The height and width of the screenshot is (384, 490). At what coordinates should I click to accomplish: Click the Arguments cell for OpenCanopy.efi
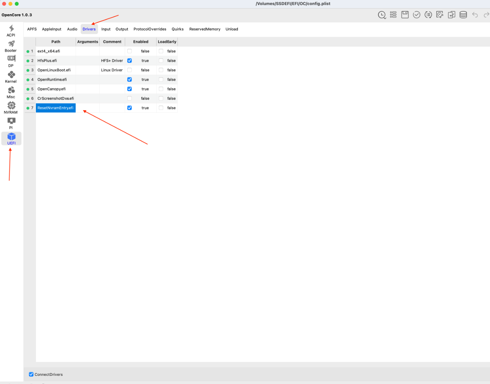point(87,89)
